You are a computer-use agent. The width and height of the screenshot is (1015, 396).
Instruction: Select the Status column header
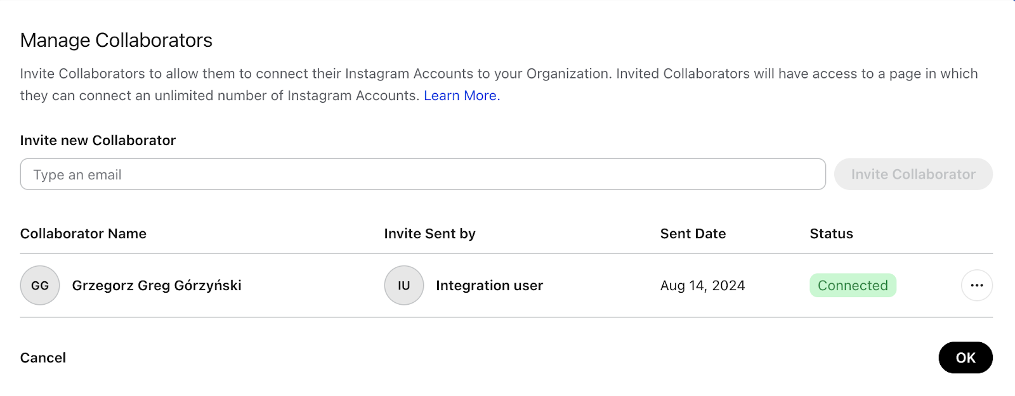pyautogui.click(x=831, y=234)
